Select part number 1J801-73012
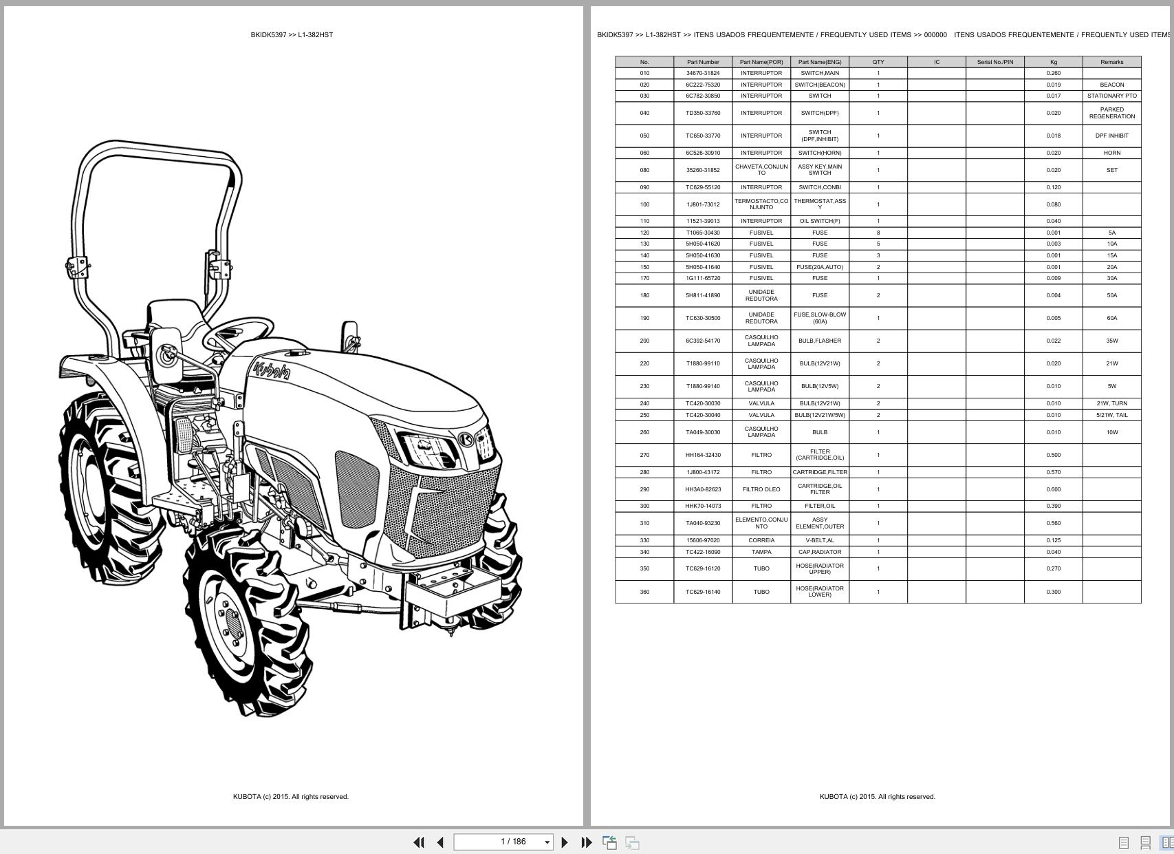Image resolution: width=1174 pixels, height=854 pixels. coord(703,204)
